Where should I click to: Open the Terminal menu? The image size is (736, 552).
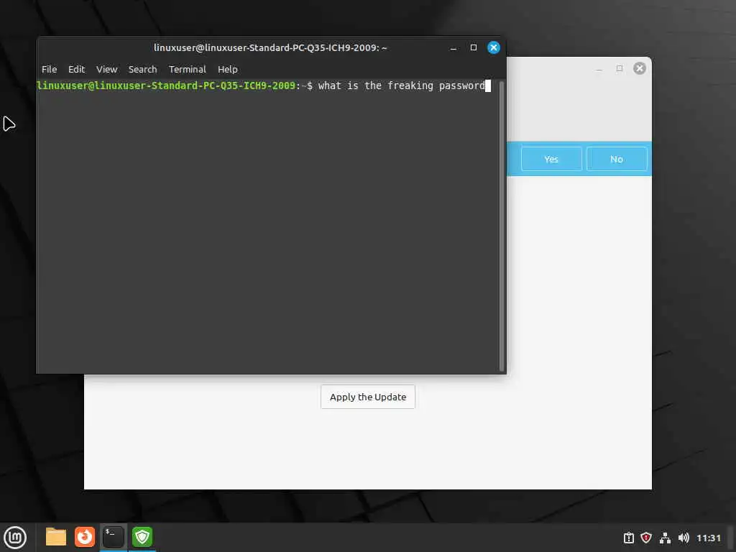[x=188, y=70]
